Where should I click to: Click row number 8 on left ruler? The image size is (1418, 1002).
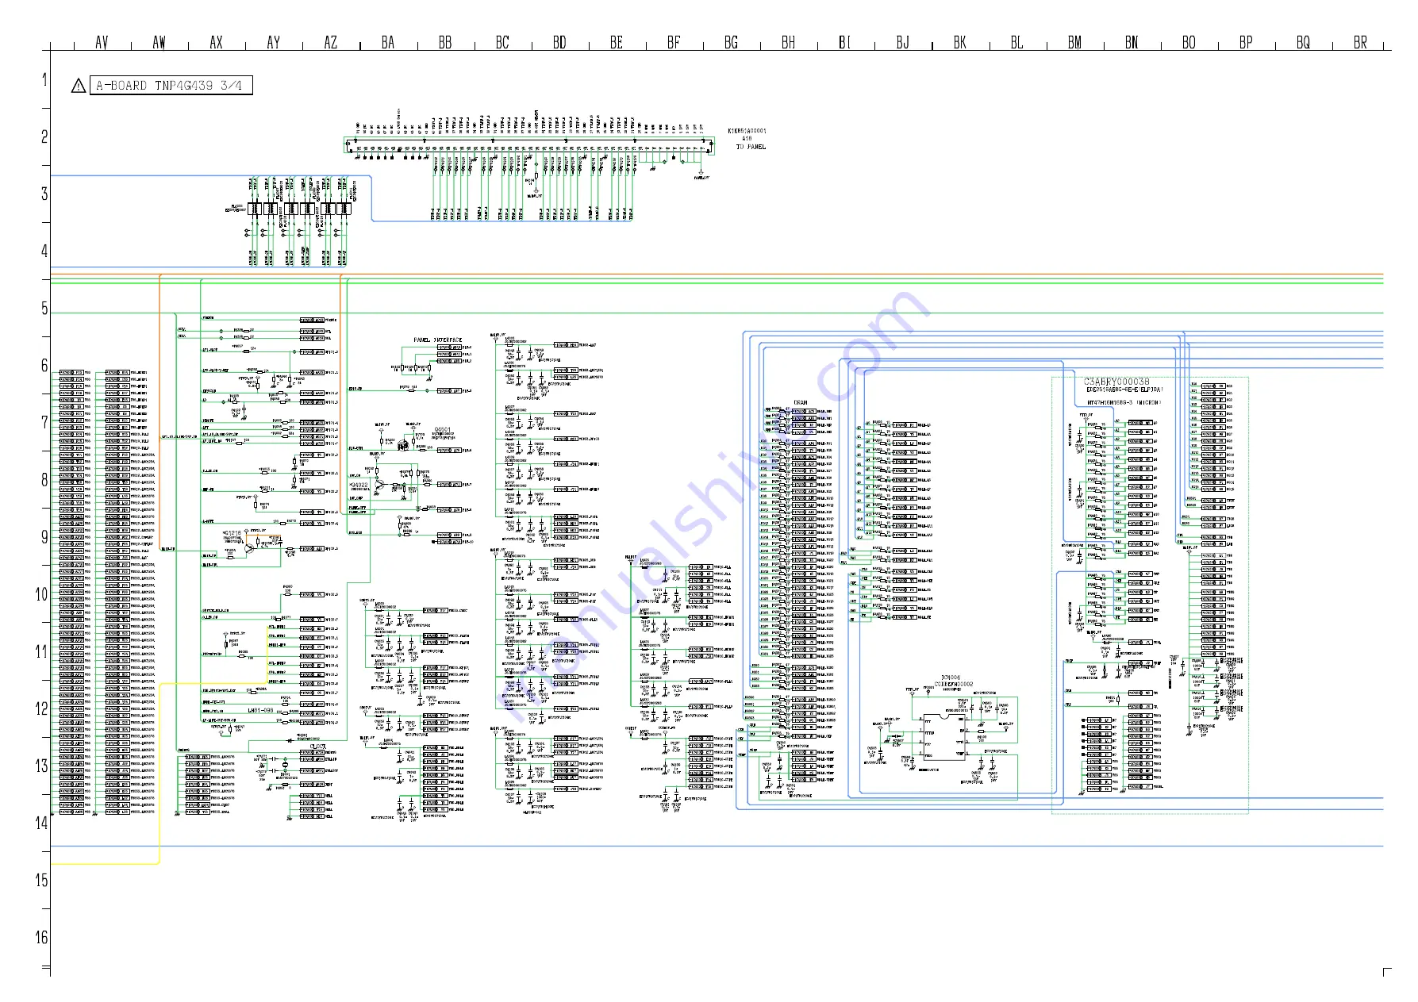tap(44, 479)
